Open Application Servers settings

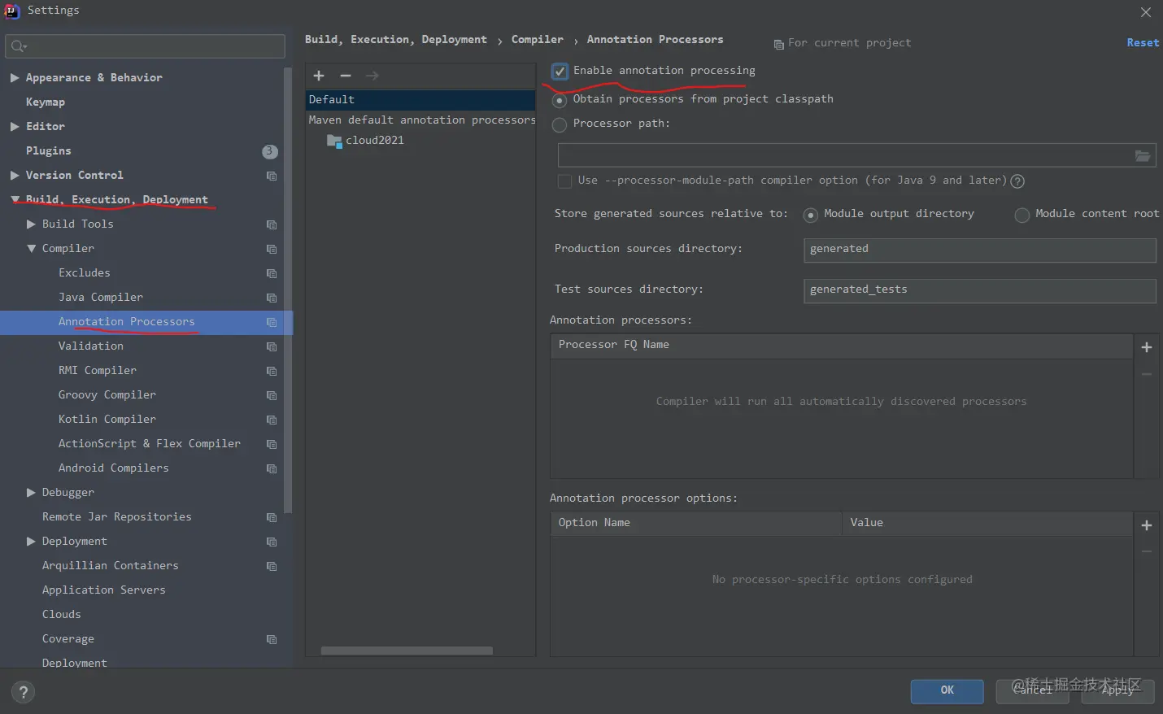tap(103, 590)
